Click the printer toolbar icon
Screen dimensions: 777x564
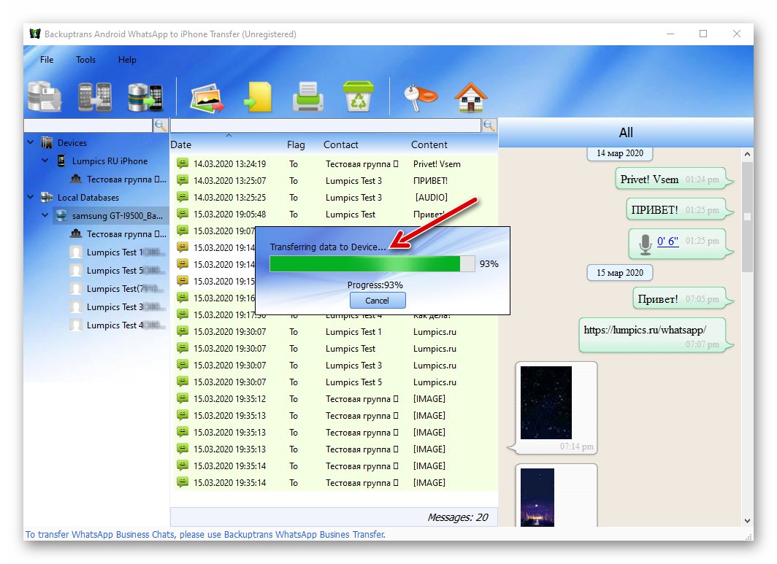click(x=307, y=96)
